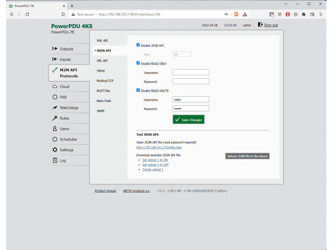Open the Schedules menu item

click(x=68, y=140)
